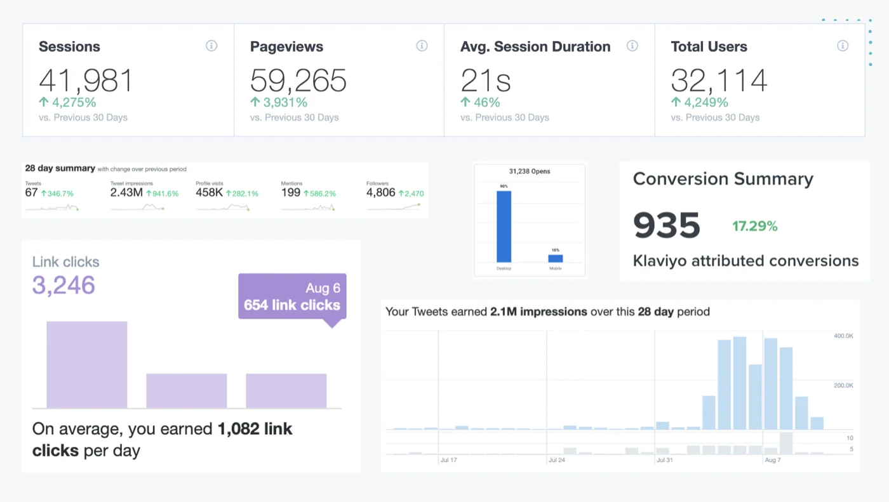Click the "Aug 7" date on the impressions chart
Screen dimensions: 889x502
pos(773,459)
